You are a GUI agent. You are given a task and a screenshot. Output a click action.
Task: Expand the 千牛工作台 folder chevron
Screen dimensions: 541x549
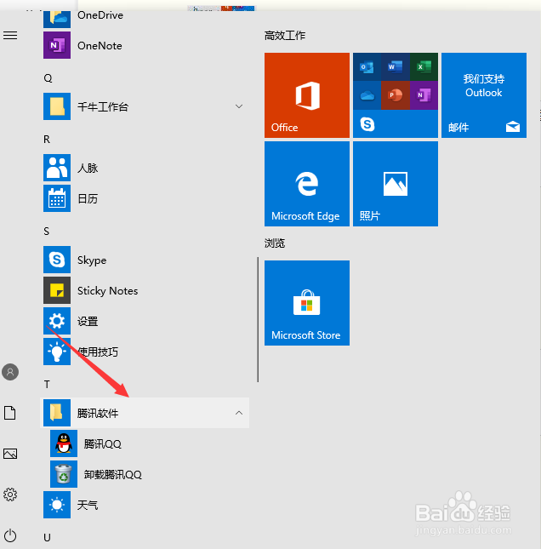point(239,106)
